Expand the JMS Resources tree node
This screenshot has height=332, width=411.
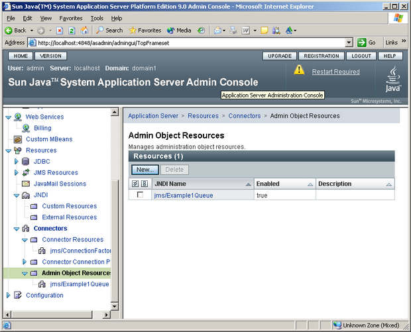coord(17,173)
